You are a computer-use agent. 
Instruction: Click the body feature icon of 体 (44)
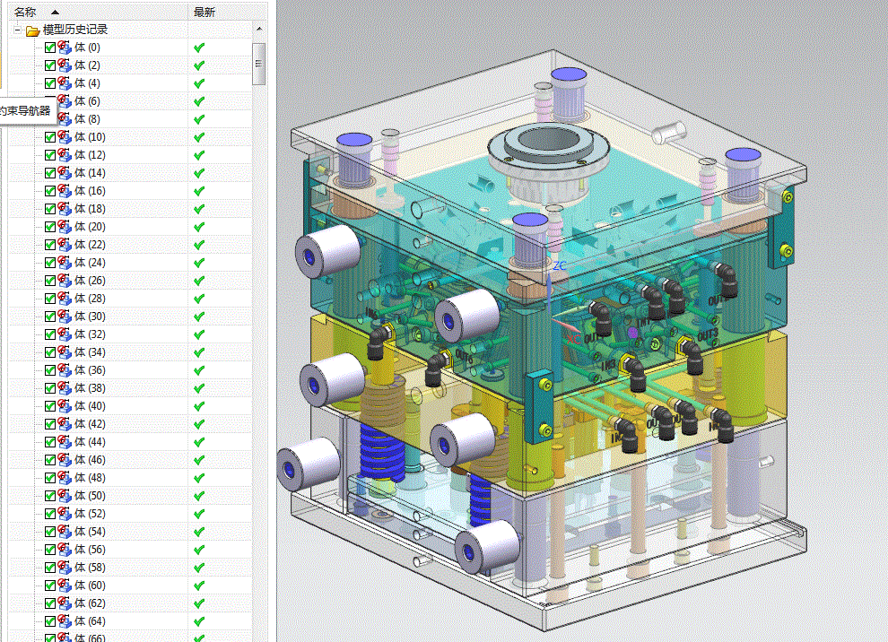tap(65, 441)
